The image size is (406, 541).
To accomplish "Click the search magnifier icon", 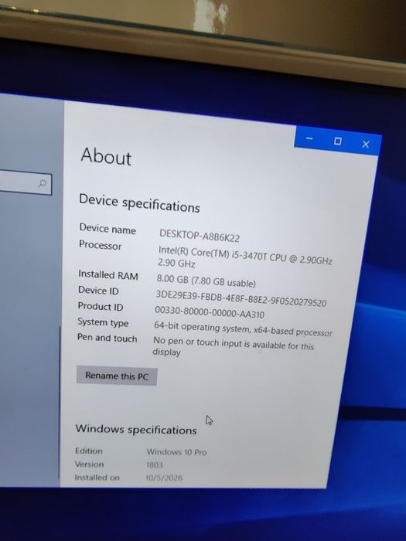I will [42, 183].
